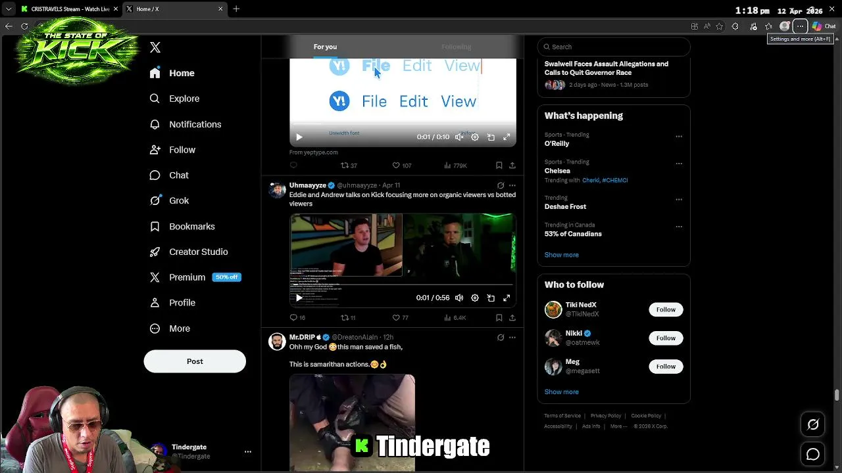
Task: View analytics for the 6.4K views post
Action: pyautogui.click(x=455, y=317)
